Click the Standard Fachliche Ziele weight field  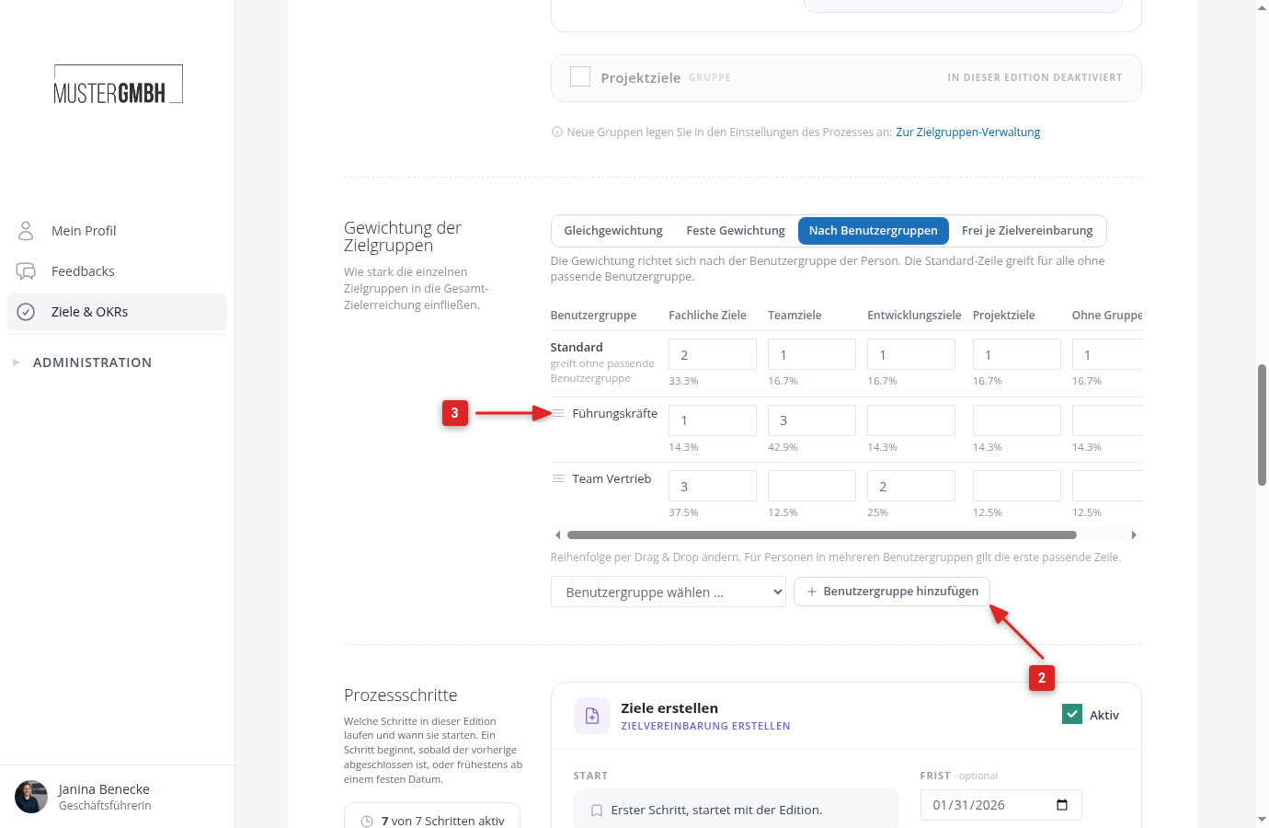[x=713, y=354]
